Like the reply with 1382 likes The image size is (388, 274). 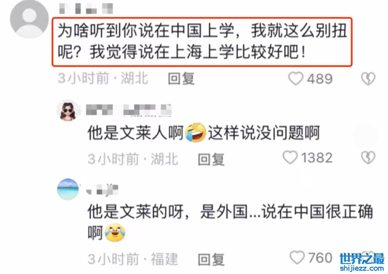(290, 158)
